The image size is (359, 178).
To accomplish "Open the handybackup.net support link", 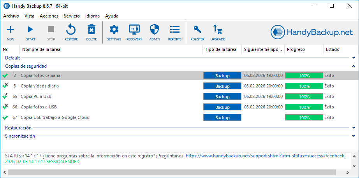I will (x=265, y=156).
